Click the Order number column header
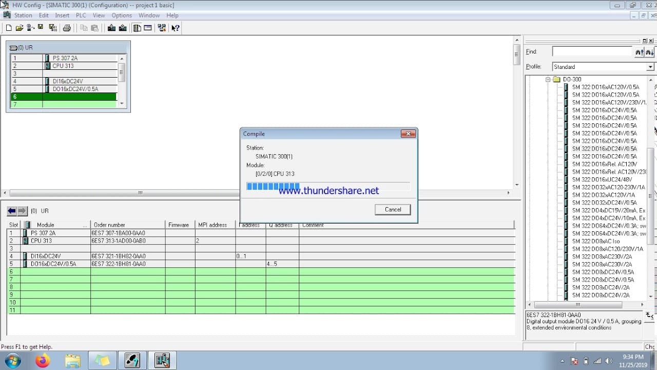Image resolution: width=657 pixels, height=370 pixels. tap(128, 225)
